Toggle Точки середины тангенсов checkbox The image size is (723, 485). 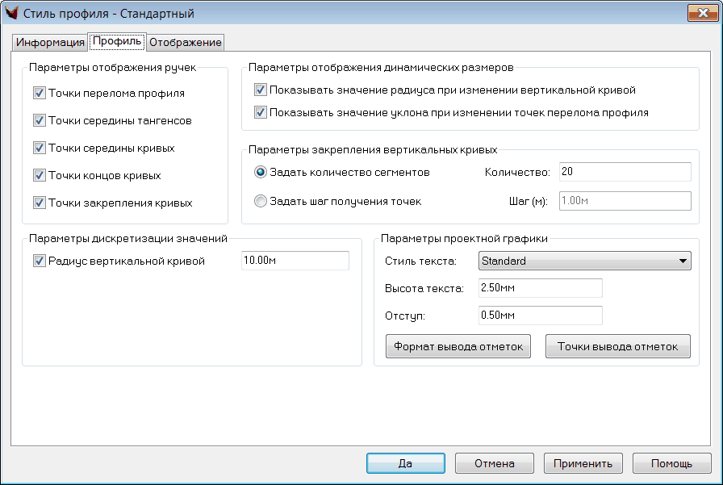[x=40, y=121]
